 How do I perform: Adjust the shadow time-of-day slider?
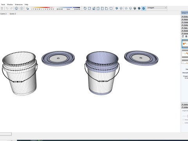(68, 8)
